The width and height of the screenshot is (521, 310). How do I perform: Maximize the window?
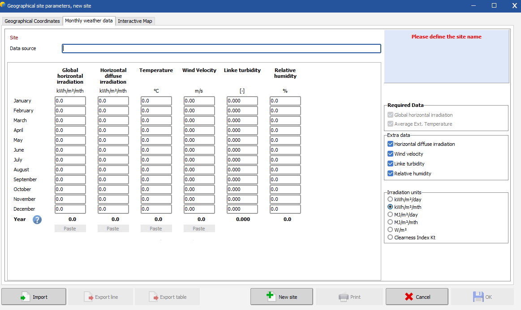494,5
